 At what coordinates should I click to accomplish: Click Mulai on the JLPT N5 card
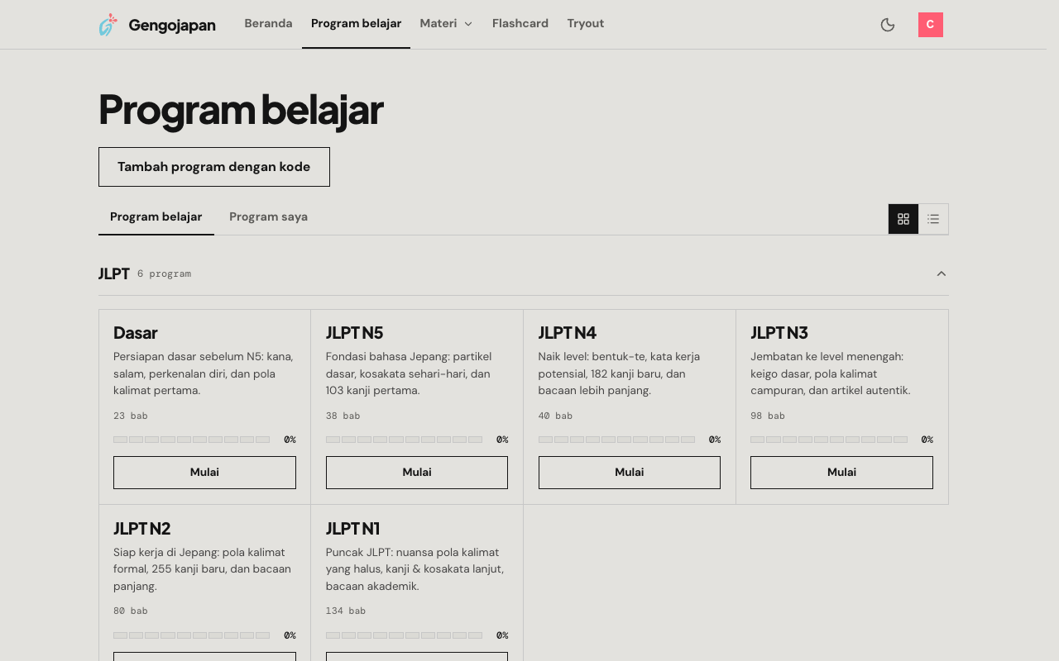[417, 473]
